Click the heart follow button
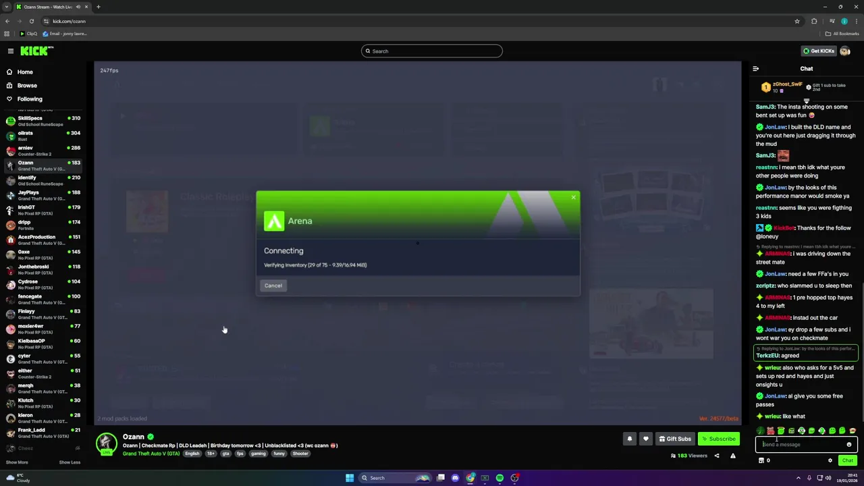Viewport: 864px width, 486px height. point(646,439)
